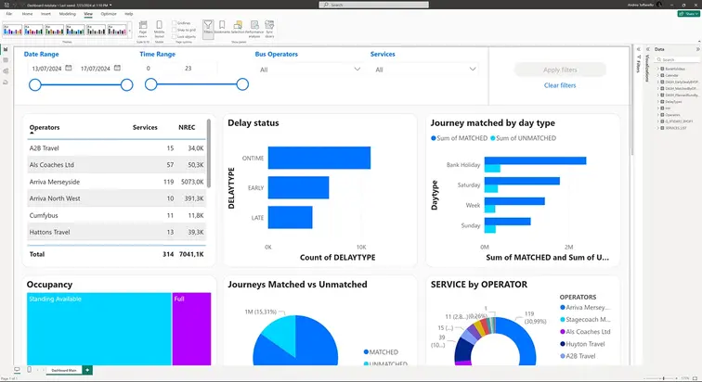Open the Sync slicers pane
The image size is (702, 382).
click(269, 28)
